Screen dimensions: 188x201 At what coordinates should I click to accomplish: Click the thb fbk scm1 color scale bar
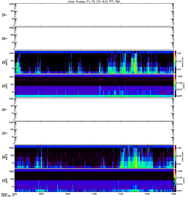pyautogui.click(x=175, y=86)
